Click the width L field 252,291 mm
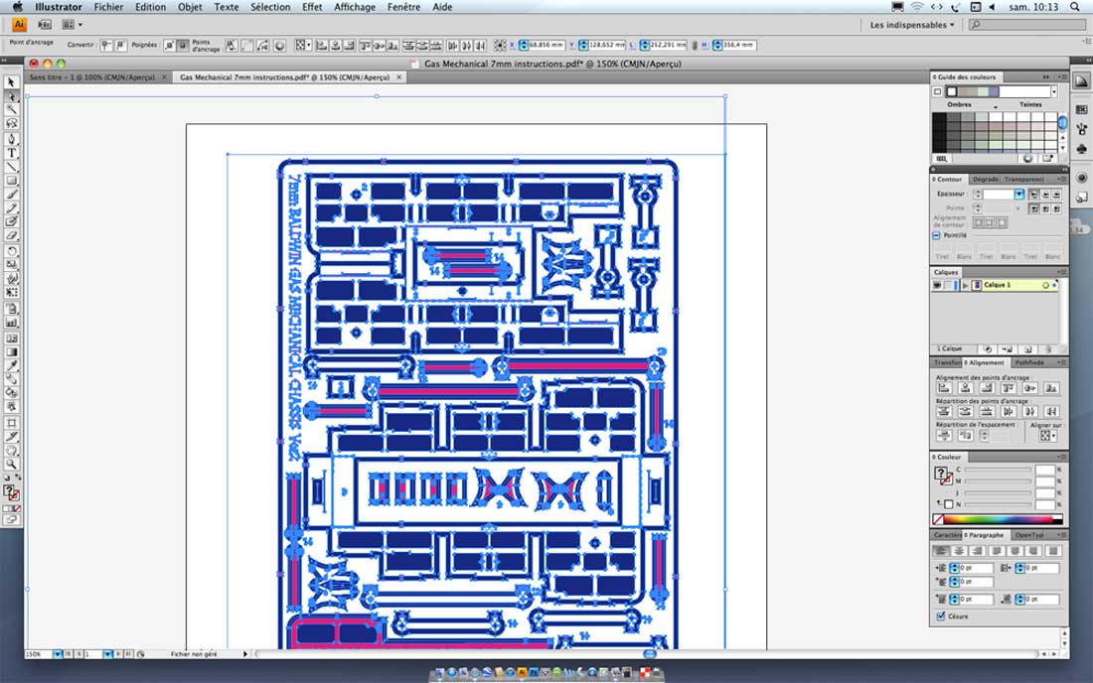Viewport: 1093px width, 683px height. (668, 46)
